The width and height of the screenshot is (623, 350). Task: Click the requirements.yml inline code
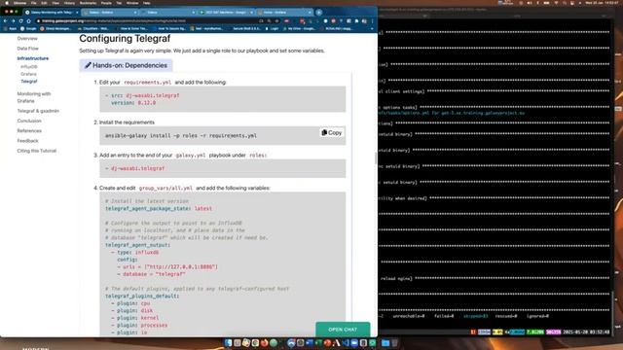[147, 83]
